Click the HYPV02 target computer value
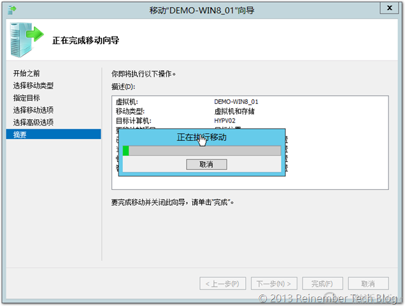 [225, 120]
